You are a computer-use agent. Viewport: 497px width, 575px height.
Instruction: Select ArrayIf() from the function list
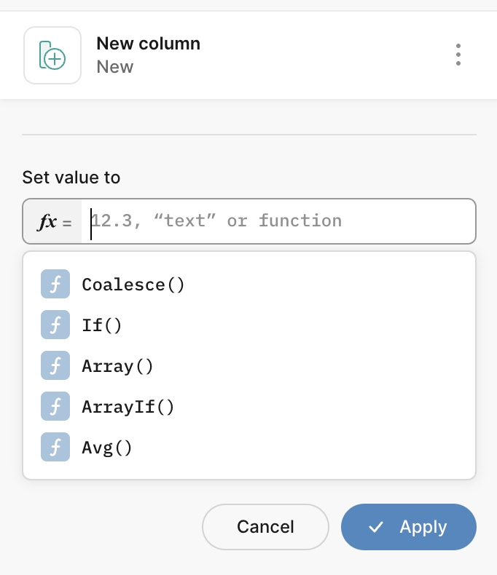(x=249, y=406)
